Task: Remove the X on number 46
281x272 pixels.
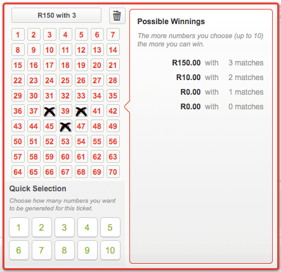Action: pyautogui.click(x=65, y=126)
